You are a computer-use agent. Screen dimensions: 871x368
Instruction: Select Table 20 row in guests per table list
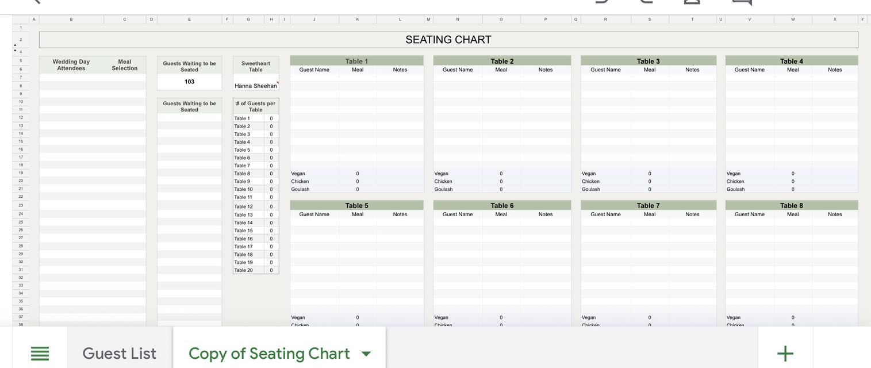point(256,270)
